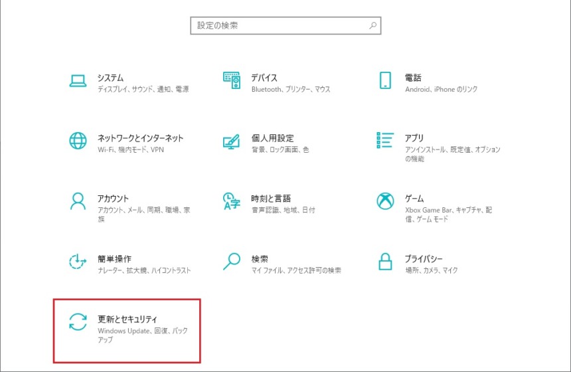The height and width of the screenshot is (372, 571).
Task: Focus the 設定の検索 input field
Action: (x=285, y=25)
